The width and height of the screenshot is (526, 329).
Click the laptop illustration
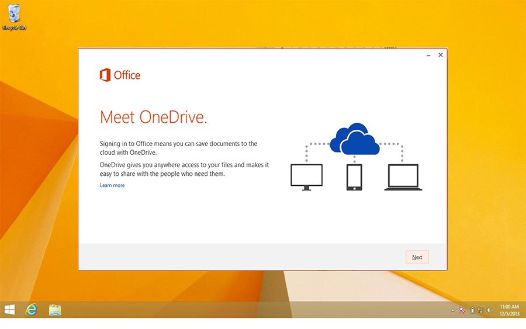click(403, 177)
